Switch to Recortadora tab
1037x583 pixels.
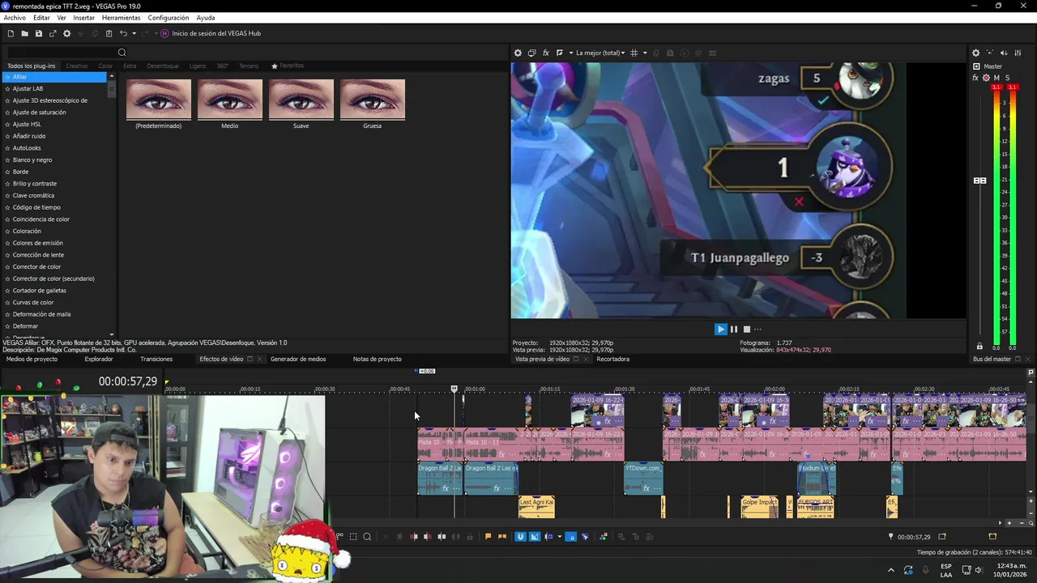612,359
